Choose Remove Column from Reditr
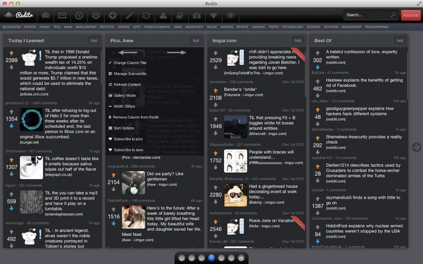This screenshot has height=264, width=423. (134, 117)
